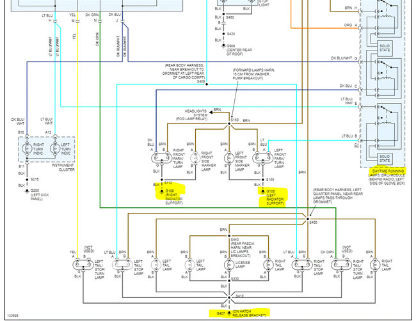Click the S150 splice label
Screen dimensions: 416x321
(x=234, y=120)
